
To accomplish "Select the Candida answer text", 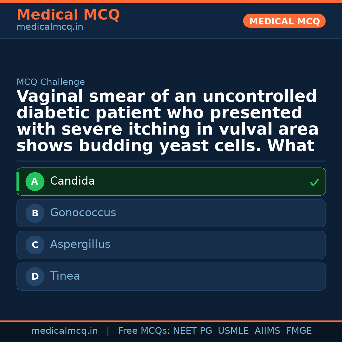I will [x=73, y=181].
